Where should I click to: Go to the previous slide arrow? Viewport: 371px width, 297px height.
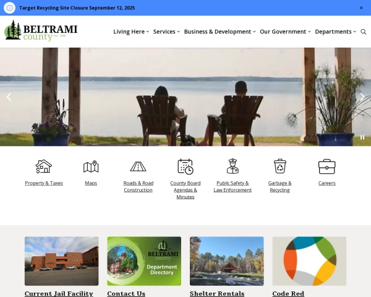click(x=9, y=97)
